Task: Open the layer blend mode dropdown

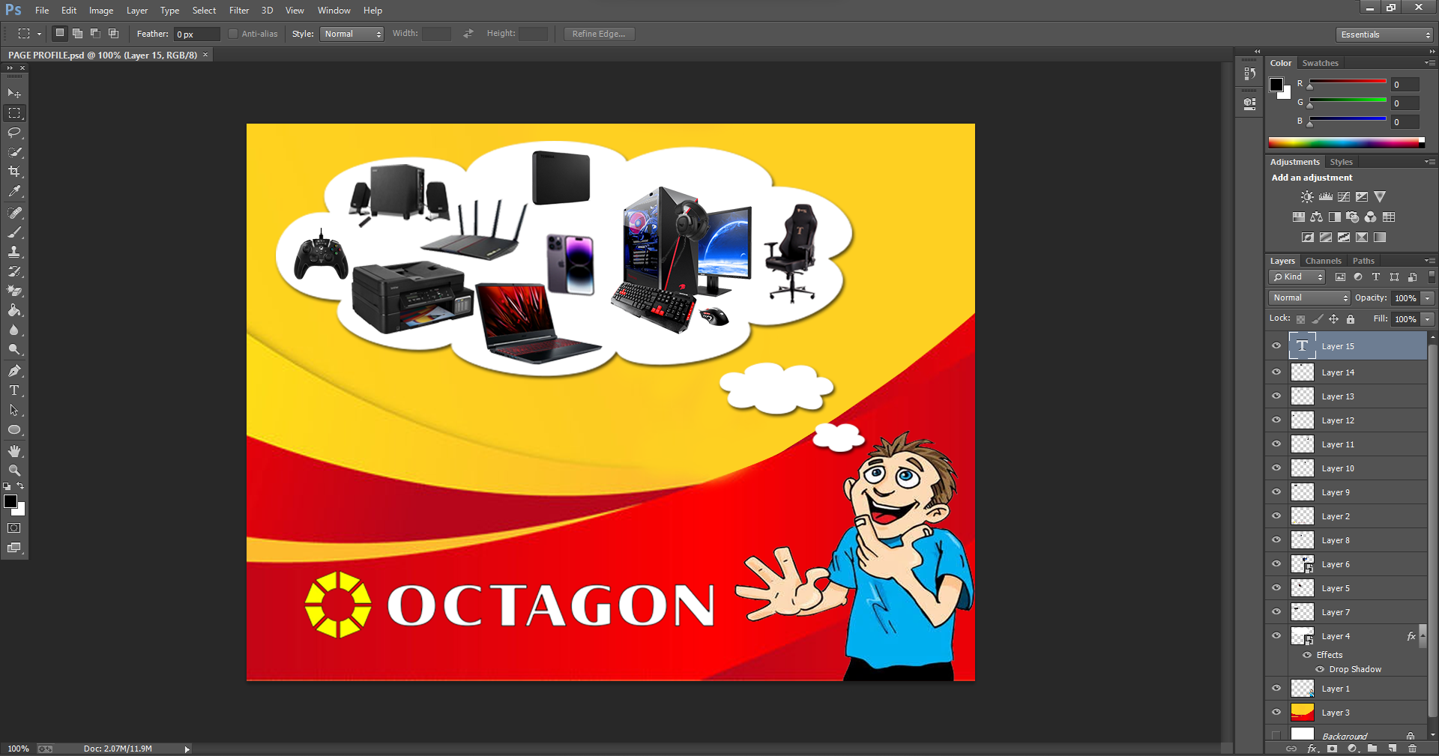Action: point(1309,297)
